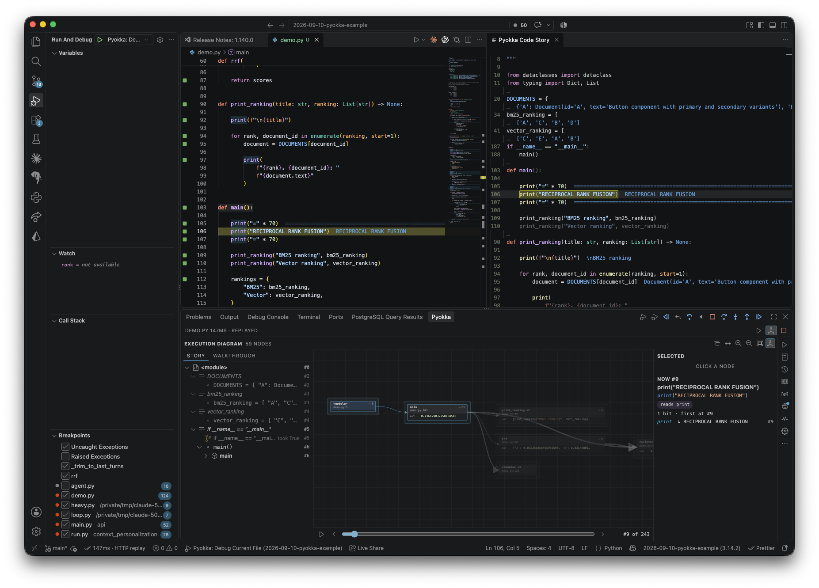This screenshot has width=819, height=588.
Task: Toggle _trim_to_last_turns function breakpoint
Action: [65, 466]
